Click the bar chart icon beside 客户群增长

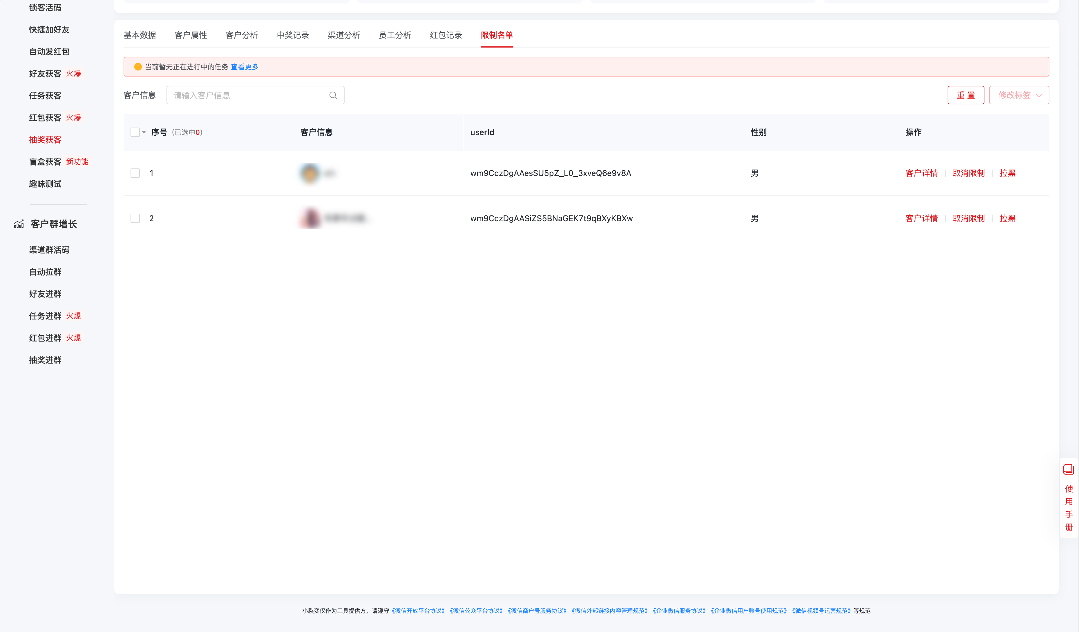point(19,223)
